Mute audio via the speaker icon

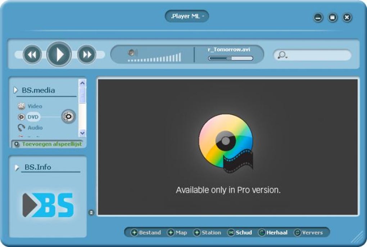[x=133, y=53]
